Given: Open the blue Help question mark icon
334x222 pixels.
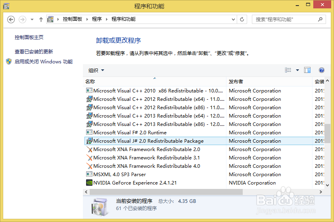Looking at the screenshot, I should [x=322, y=70].
